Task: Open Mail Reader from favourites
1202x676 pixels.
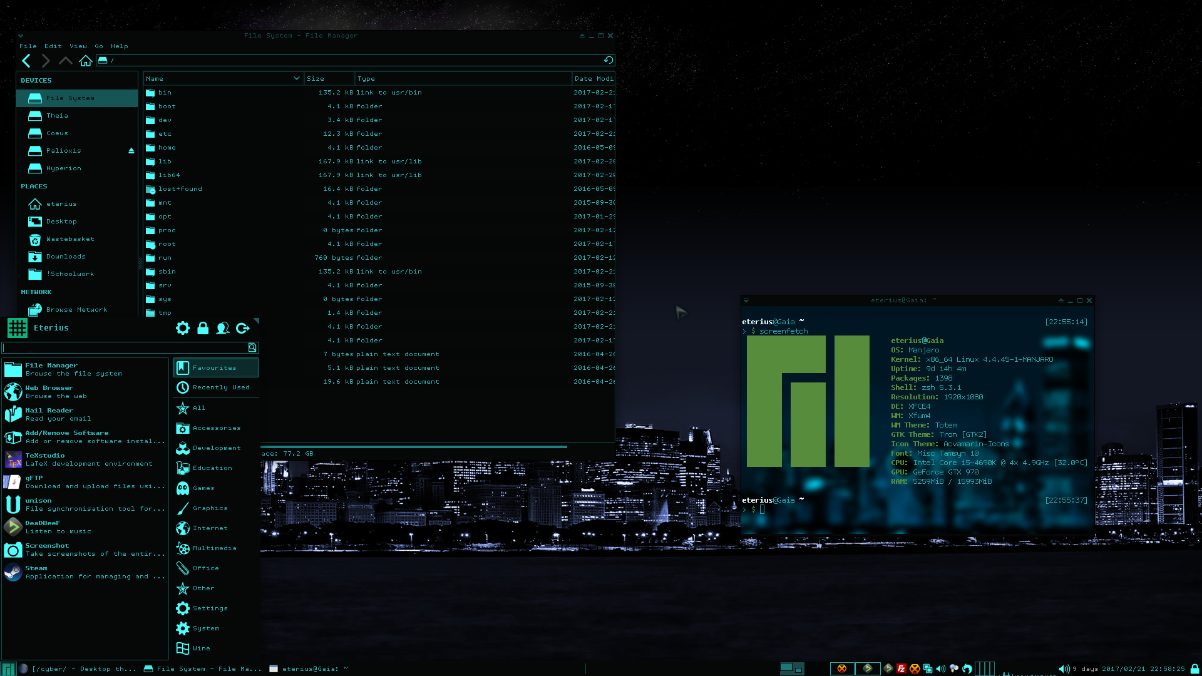Action: click(x=85, y=414)
